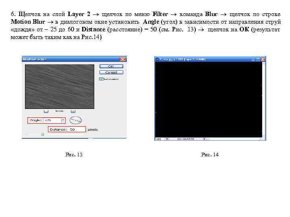Zoom in the filter preview
The width and height of the screenshot is (290, 217).
click(73, 111)
